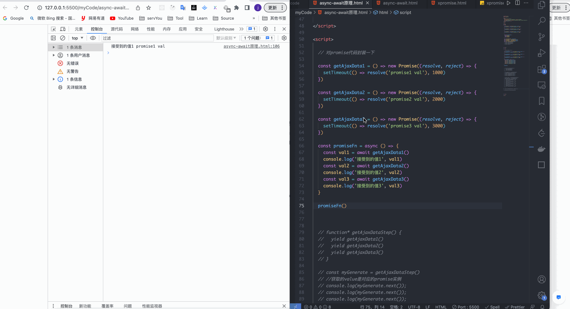The height and width of the screenshot is (309, 570).
Task: Show hidden bookmarks with the double chevron
Action: click(x=254, y=18)
